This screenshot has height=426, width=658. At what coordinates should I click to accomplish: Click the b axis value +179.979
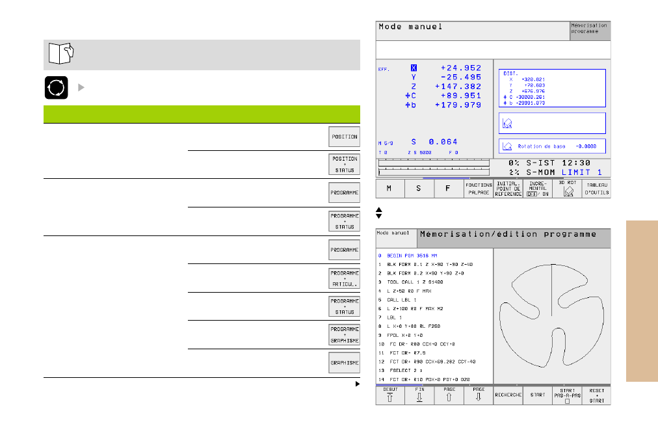pos(458,105)
